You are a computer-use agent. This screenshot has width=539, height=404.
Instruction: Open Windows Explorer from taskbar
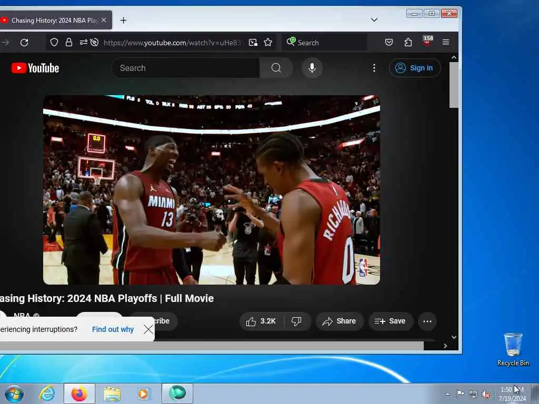[x=112, y=393]
